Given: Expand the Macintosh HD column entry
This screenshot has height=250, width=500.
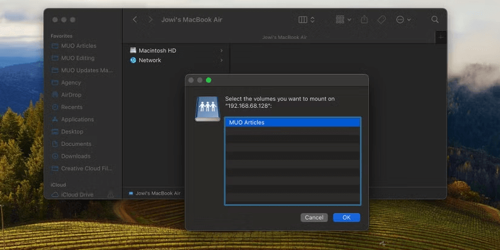Looking at the screenshot, I should 156,50.
